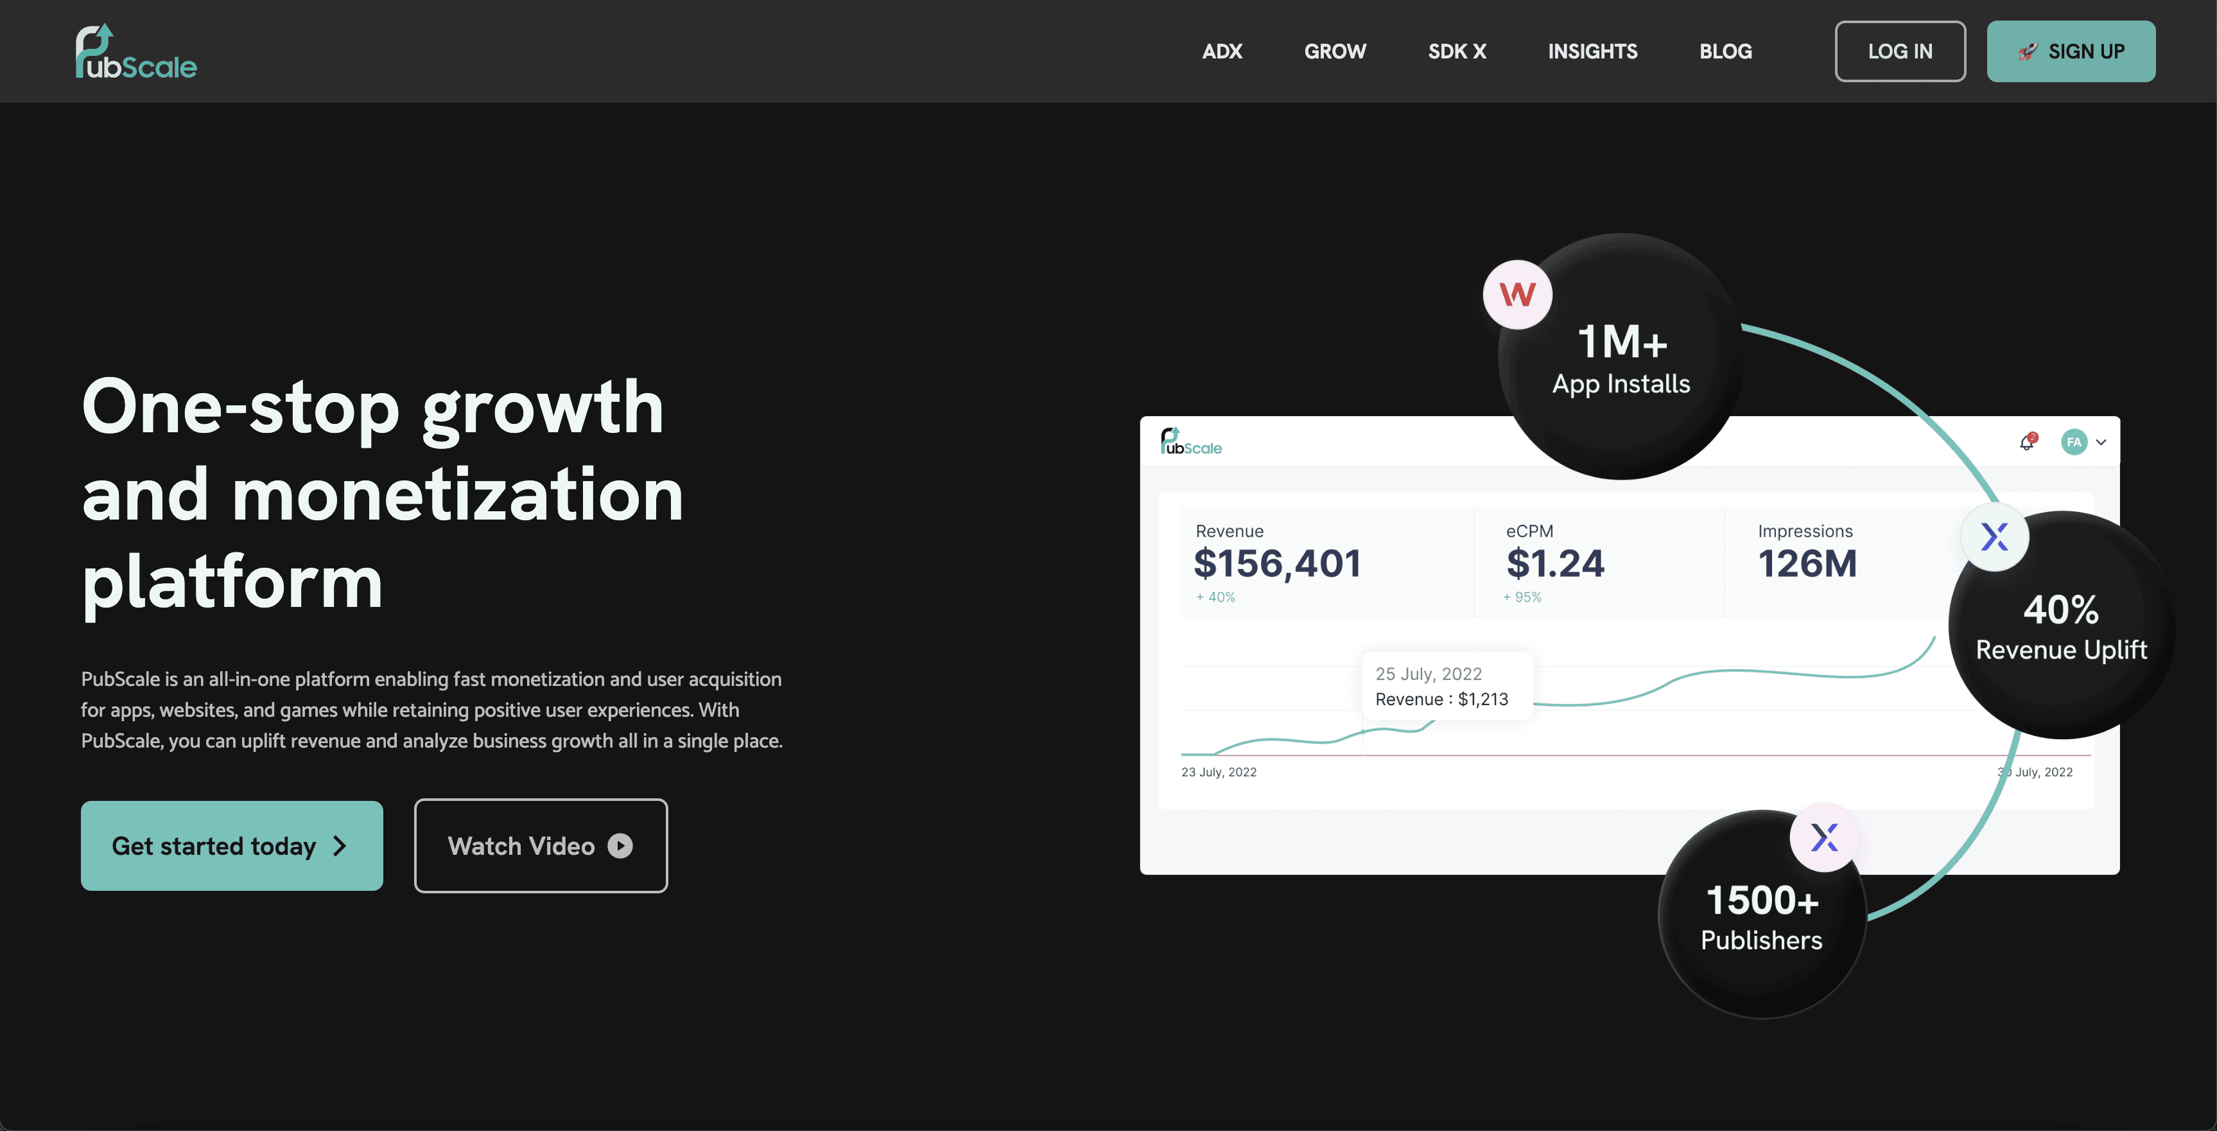Select the revenue chart tooltip for 25 July

tap(1446, 686)
